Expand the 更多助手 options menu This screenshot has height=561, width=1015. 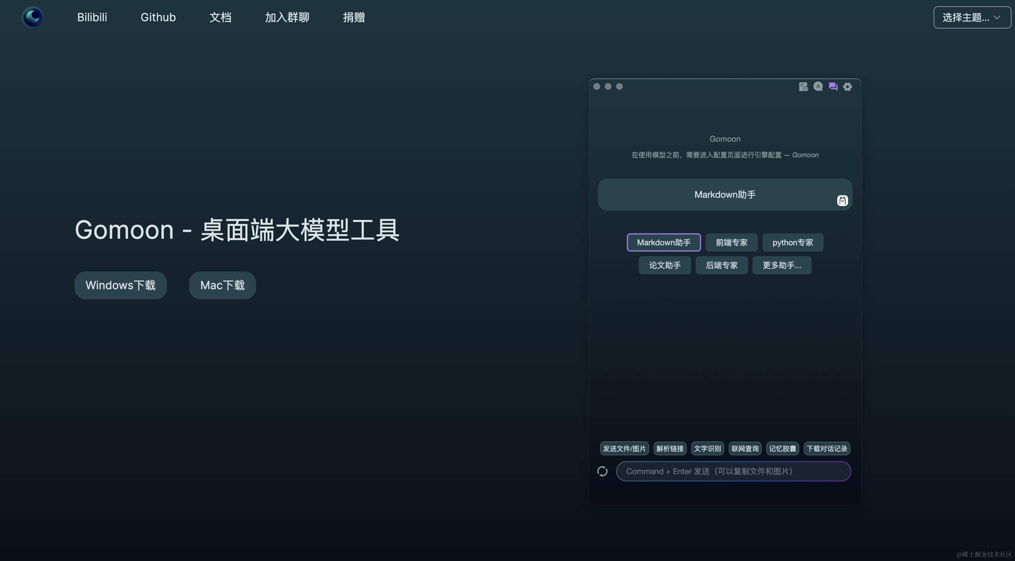pyautogui.click(x=781, y=264)
